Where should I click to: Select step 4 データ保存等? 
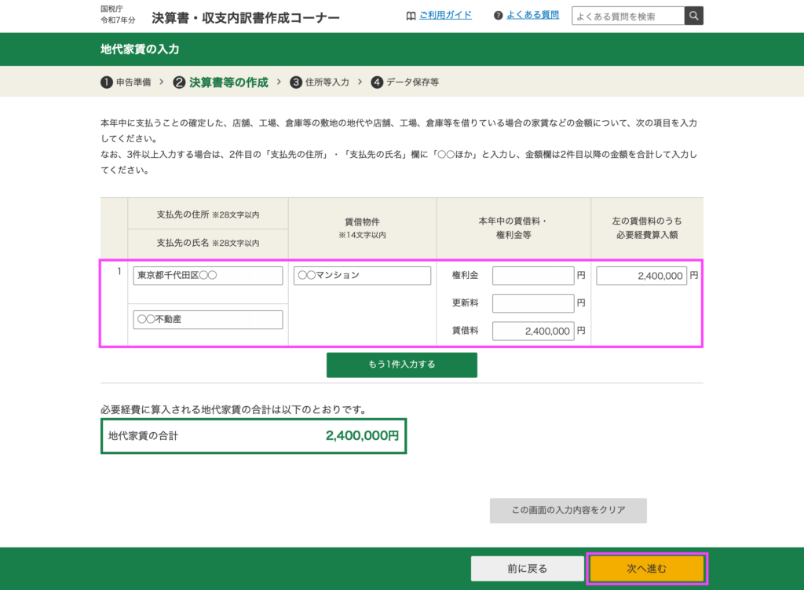tap(405, 82)
